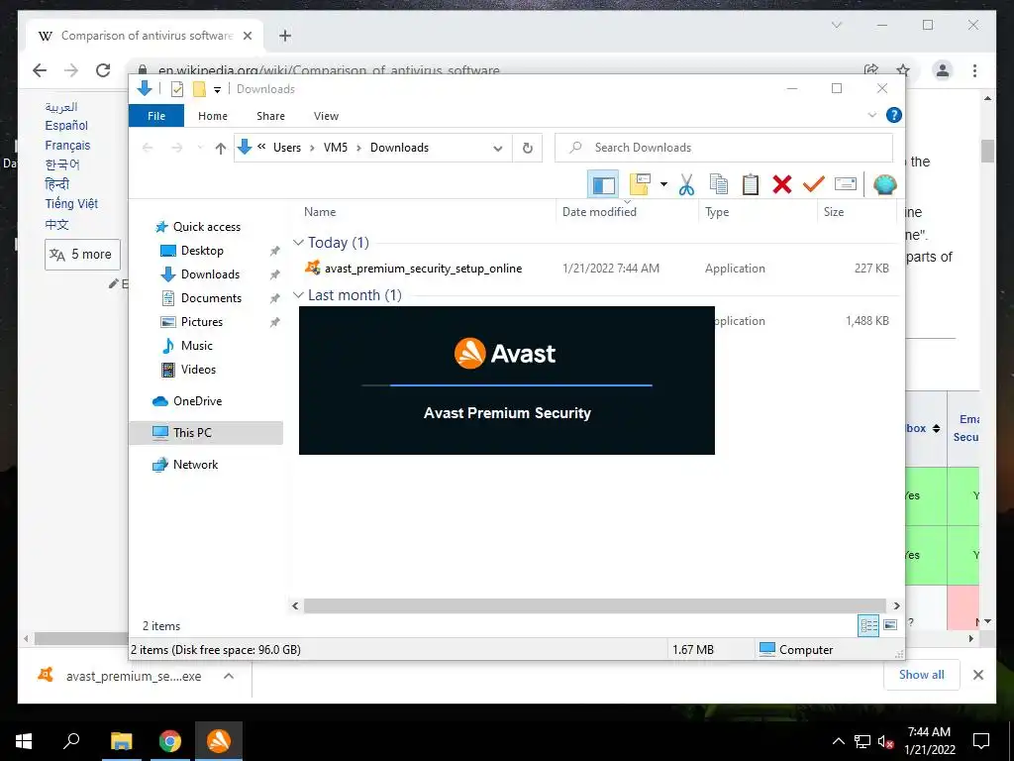Open Explorer help question mark icon
This screenshot has width=1014, height=761.
pyautogui.click(x=894, y=115)
